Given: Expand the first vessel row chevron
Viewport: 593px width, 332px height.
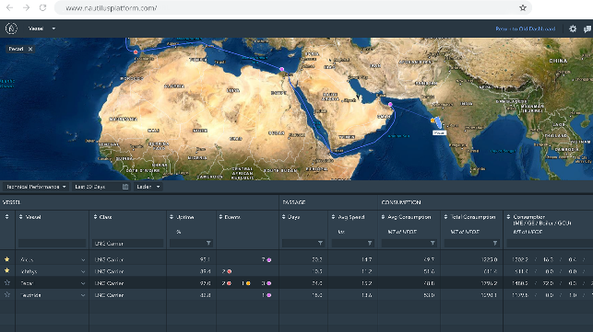Looking at the screenshot, I should pos(83,260).
